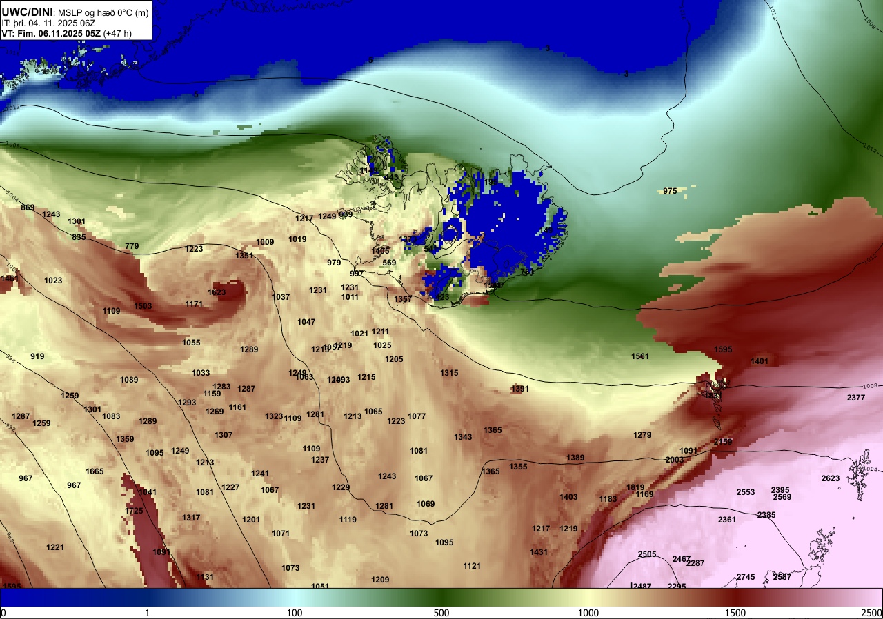Select the 835 height value

79,237
